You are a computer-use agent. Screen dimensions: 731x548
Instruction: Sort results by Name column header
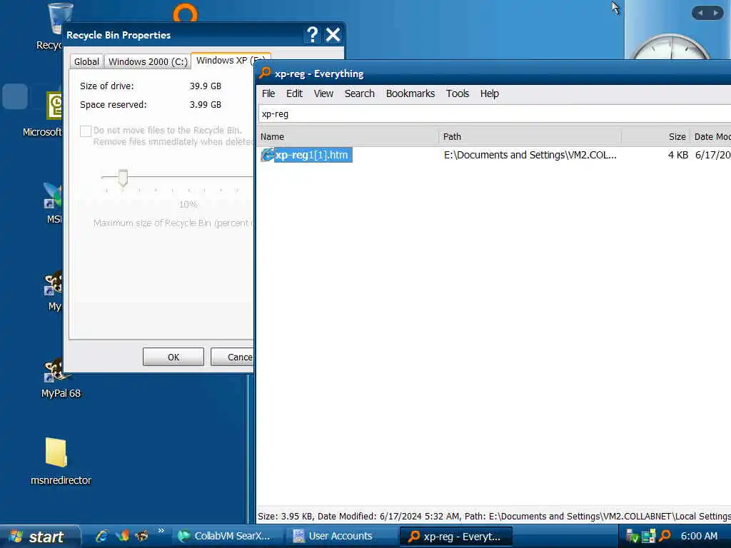click(348, 136)
